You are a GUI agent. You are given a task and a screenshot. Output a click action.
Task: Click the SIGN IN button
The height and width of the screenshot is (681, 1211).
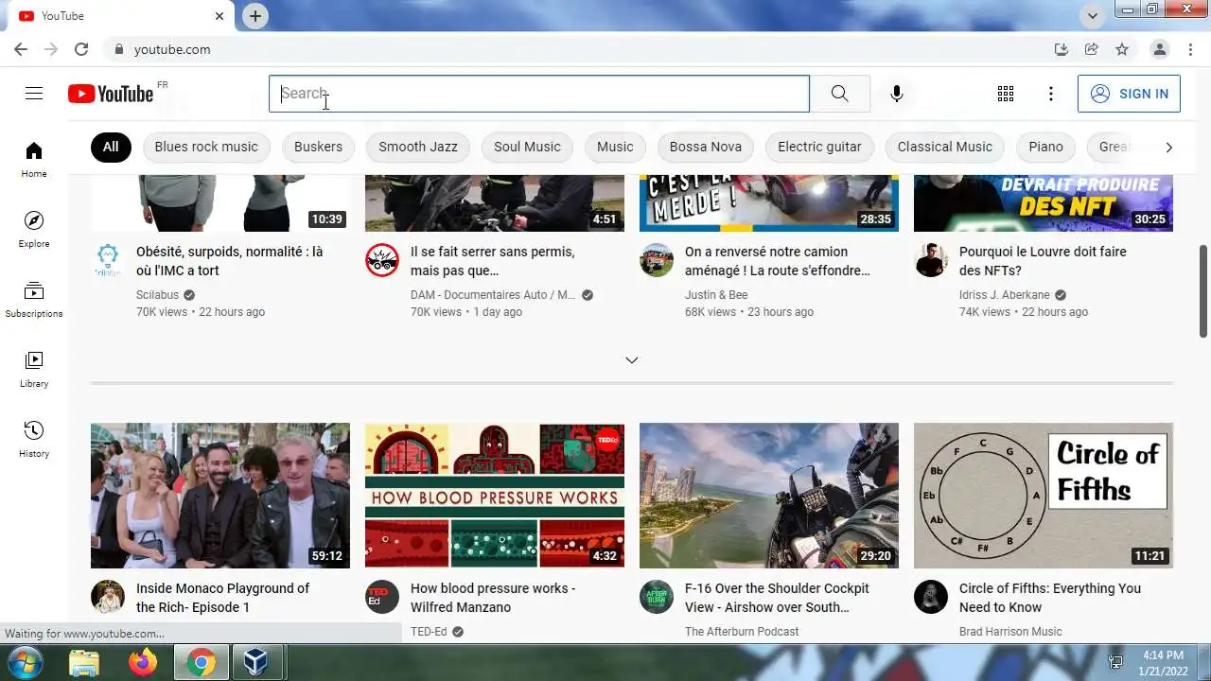1129,94
